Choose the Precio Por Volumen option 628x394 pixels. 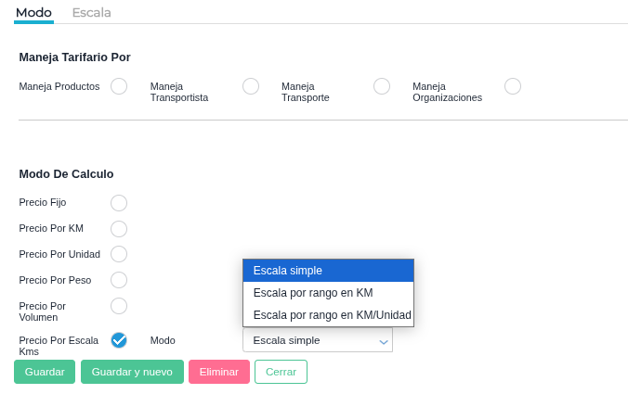click(119, 306)
